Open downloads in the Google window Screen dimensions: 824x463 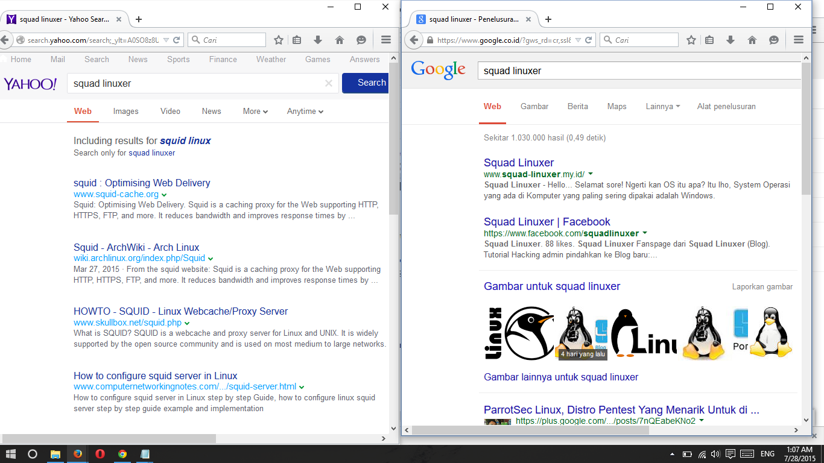click(x=731, y=40)
